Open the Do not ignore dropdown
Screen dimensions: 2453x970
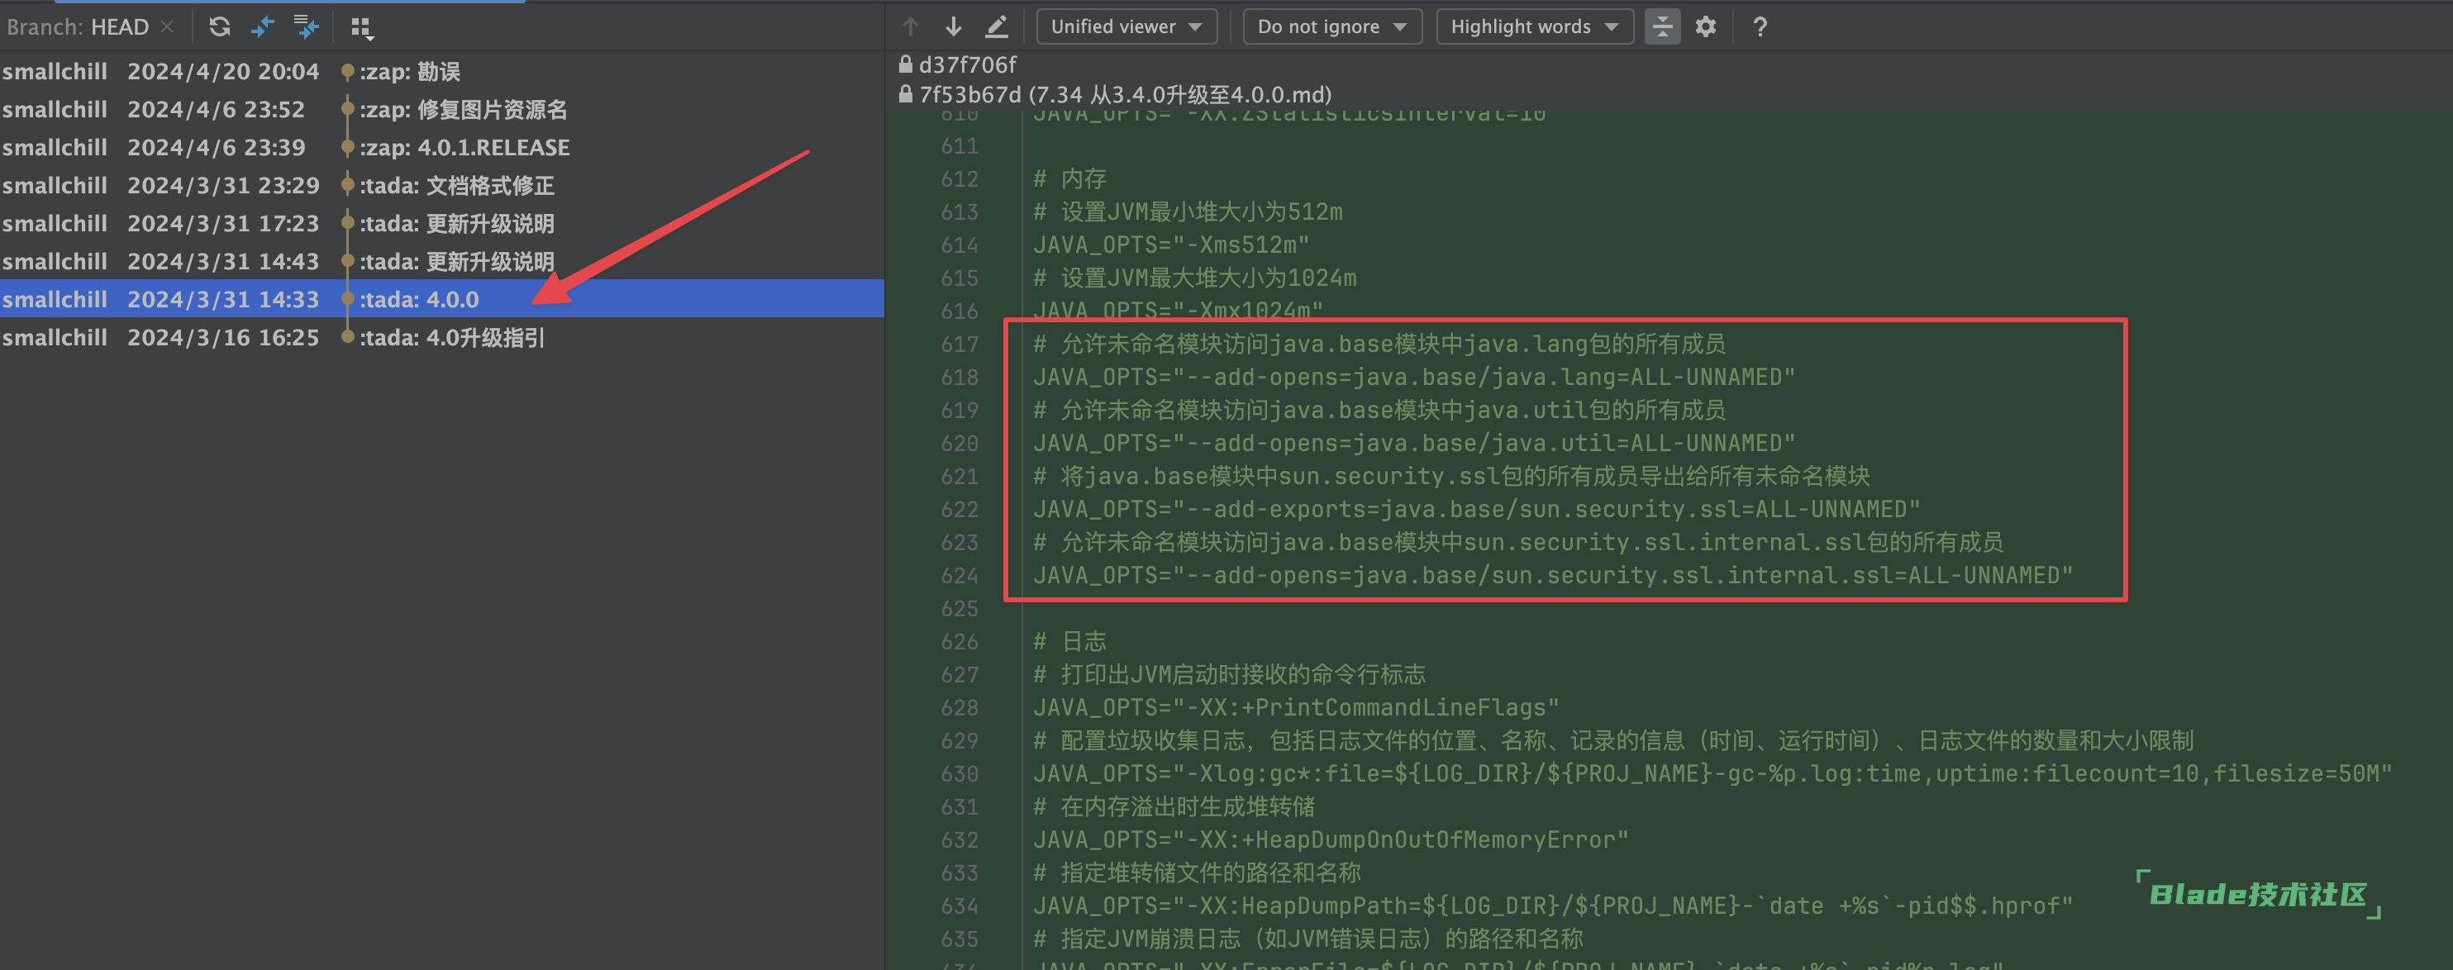(1332, 26)
